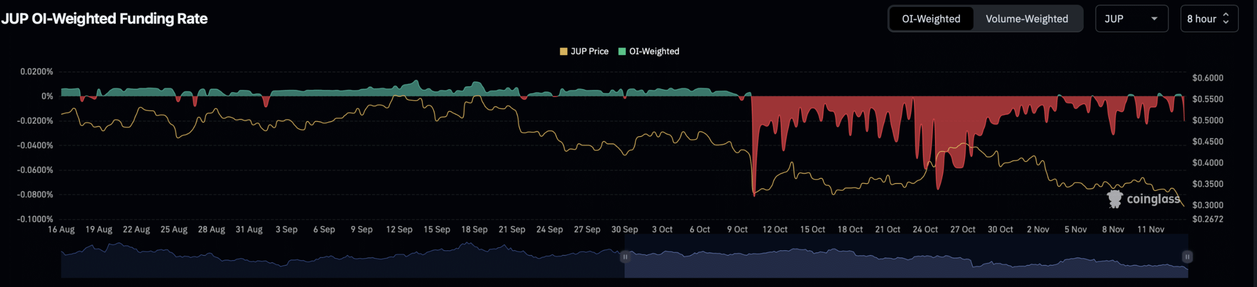This screenshot has width=1257, height=287.
Task: Click the 0% funding rate axis label
Action: [x=47, y=96]
